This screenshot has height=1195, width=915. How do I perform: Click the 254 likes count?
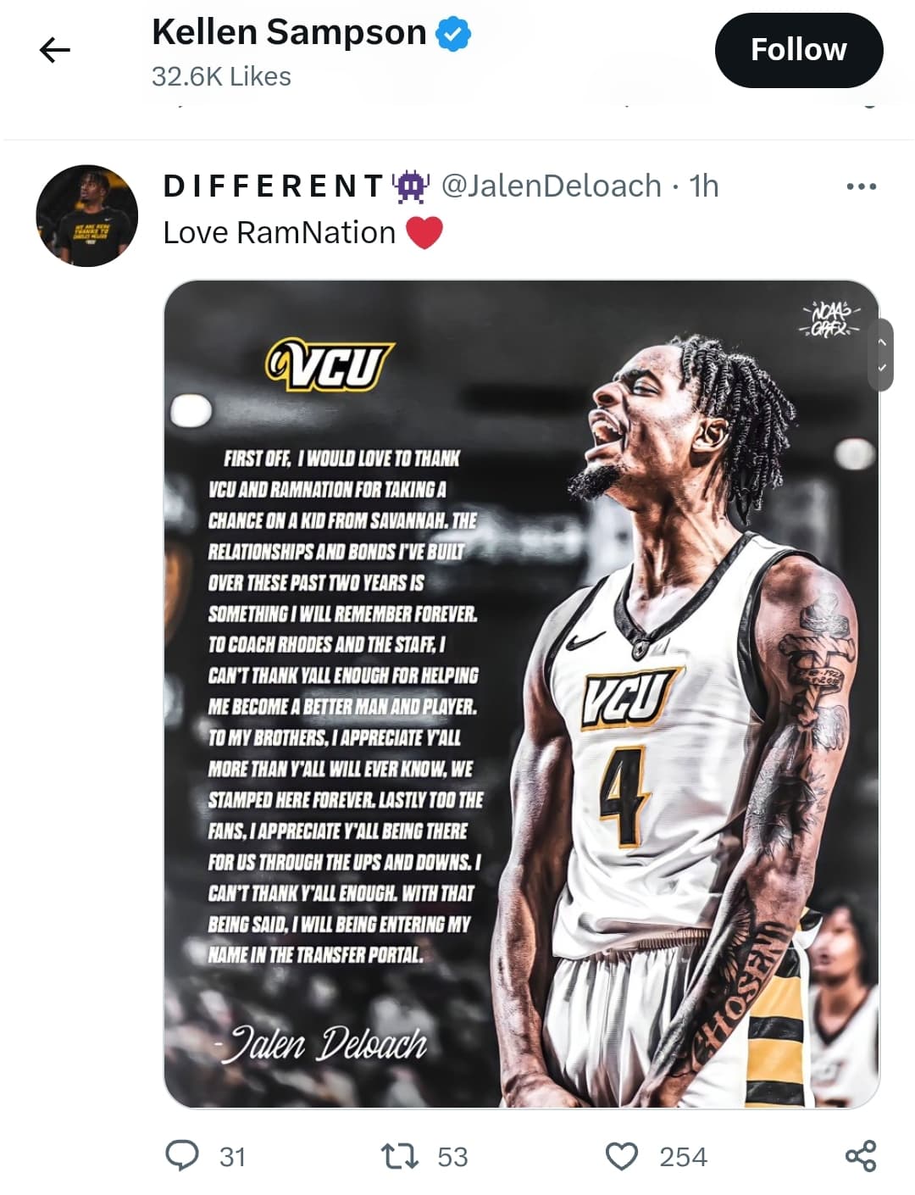tap(683, 1157)
